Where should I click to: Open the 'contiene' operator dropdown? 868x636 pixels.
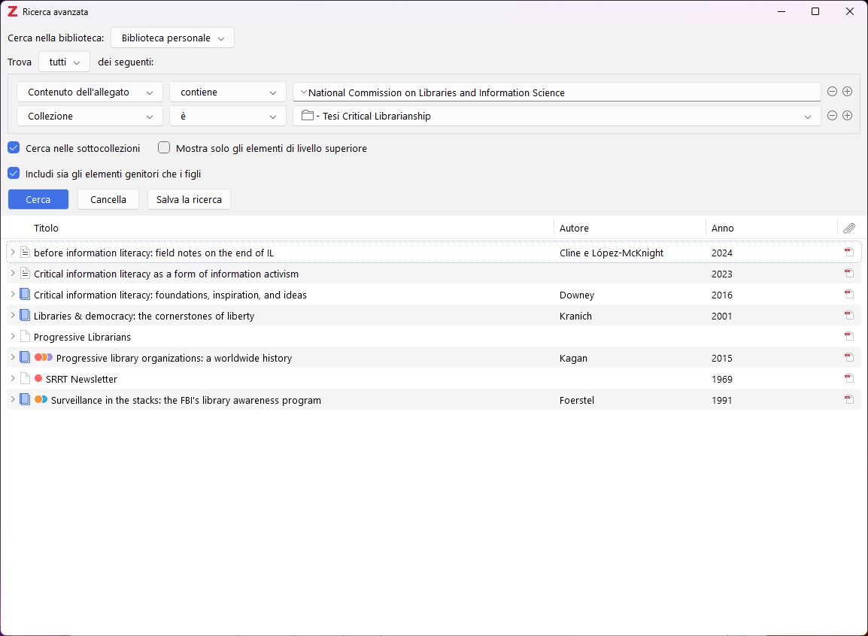coord(227,92)
